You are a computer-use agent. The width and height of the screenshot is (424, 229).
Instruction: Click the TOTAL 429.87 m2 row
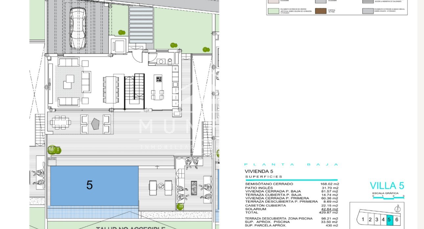click(292, 213)
